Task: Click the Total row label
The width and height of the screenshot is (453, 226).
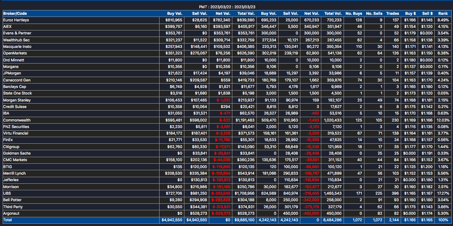Action: point(7,220)
